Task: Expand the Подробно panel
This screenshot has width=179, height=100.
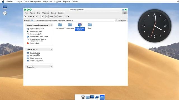Action: pos(51,67)
